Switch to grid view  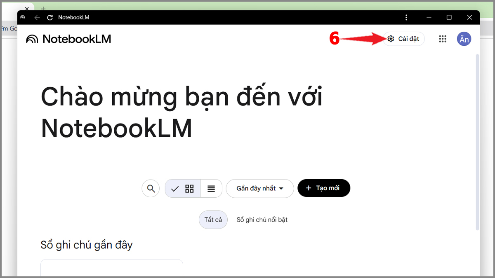click(x=183, y=189)
